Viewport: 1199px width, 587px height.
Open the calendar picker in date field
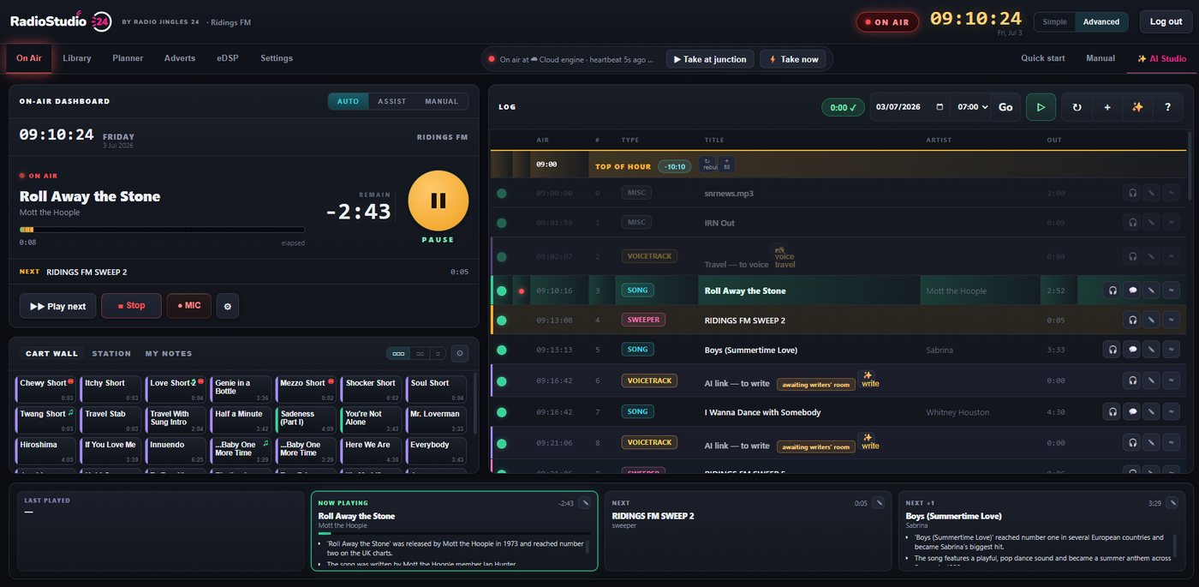[x=940, y=107]
